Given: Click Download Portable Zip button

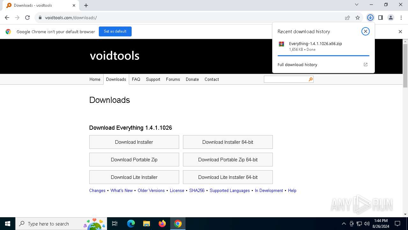Looking at the screenshot, I should click(x=134, y=159).
